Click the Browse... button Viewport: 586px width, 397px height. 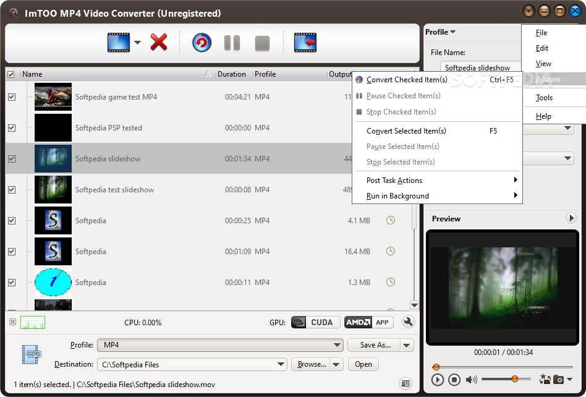(x=311, y=364)
